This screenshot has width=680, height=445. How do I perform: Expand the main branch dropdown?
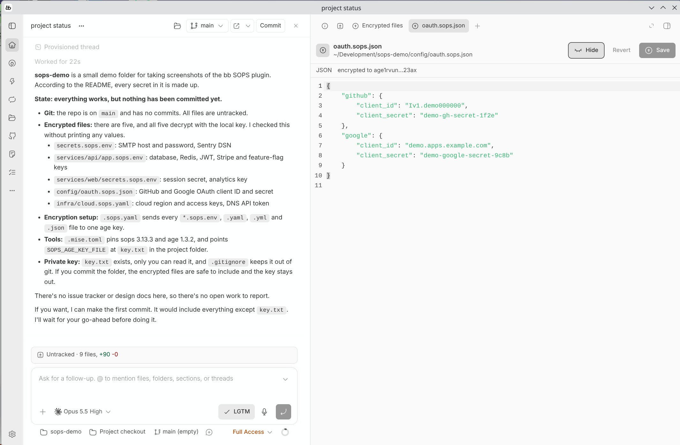pyautogui.click(x=207, y=26)
